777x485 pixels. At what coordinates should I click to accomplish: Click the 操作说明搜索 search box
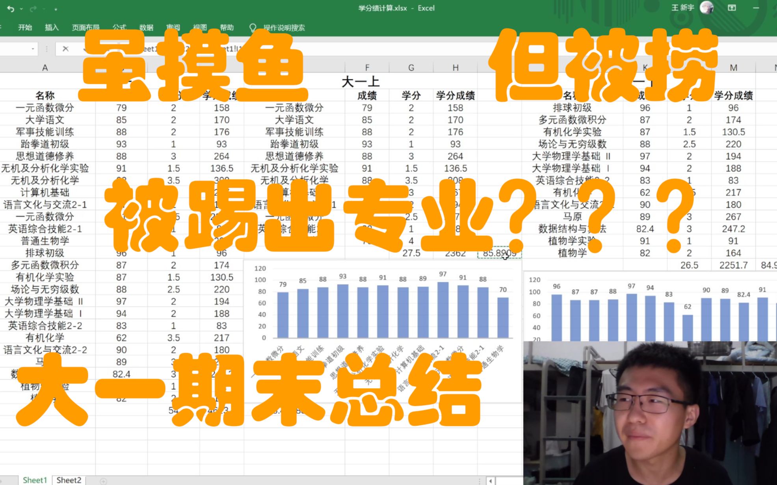tap(284, 28)
